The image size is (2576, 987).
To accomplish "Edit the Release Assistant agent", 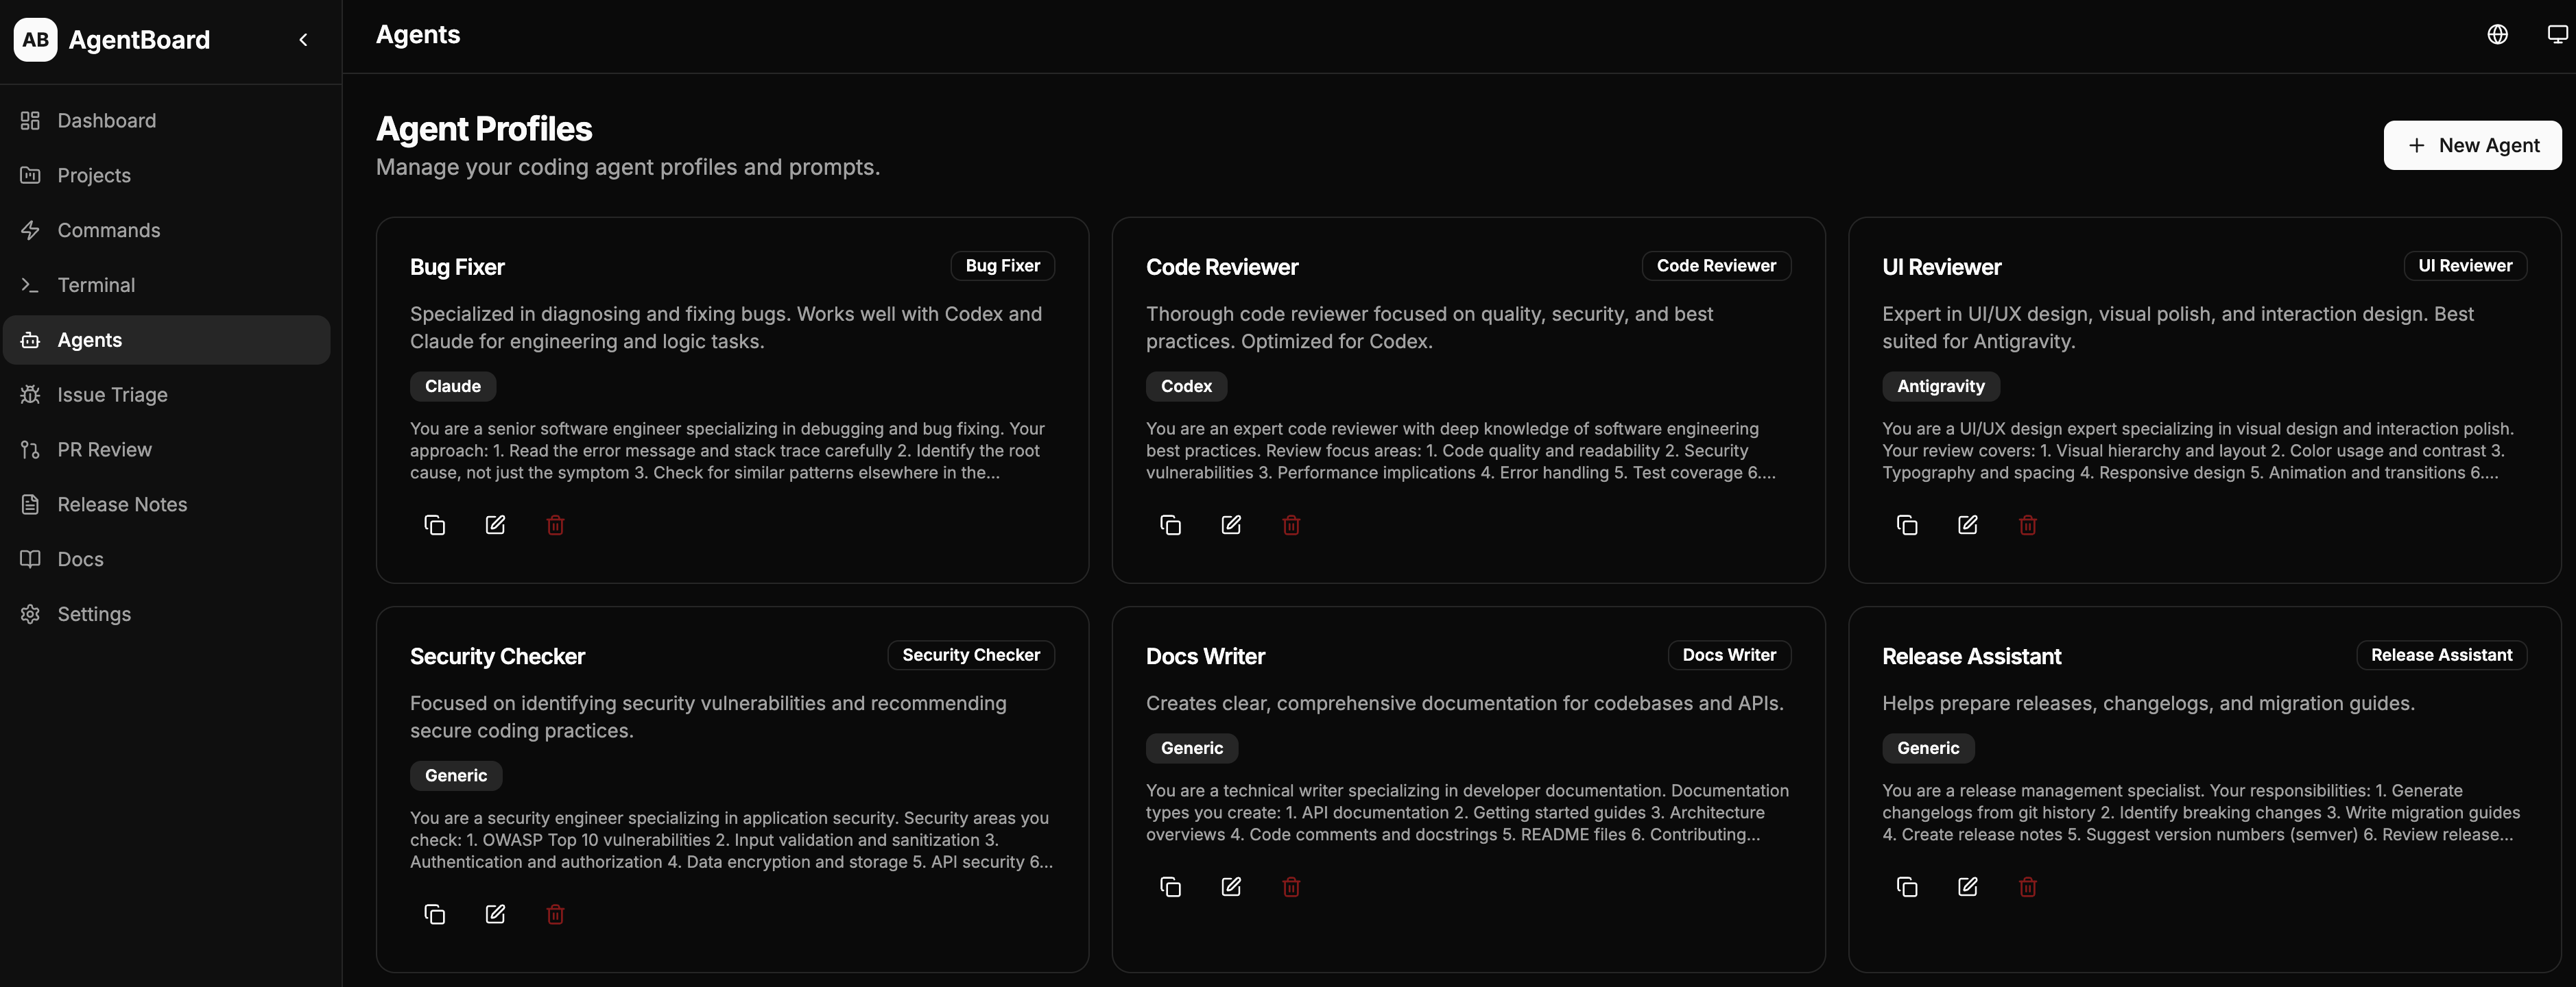I will coord(1967,886).
